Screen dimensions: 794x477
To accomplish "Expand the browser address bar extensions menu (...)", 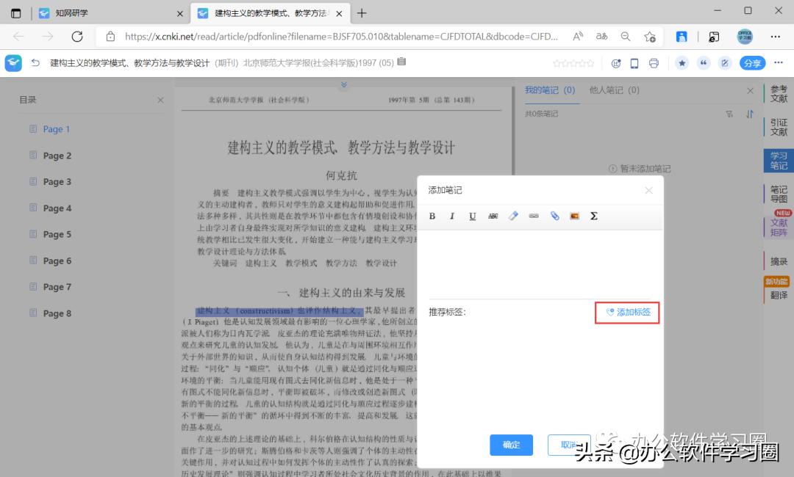I will click(x=775, y=36).
